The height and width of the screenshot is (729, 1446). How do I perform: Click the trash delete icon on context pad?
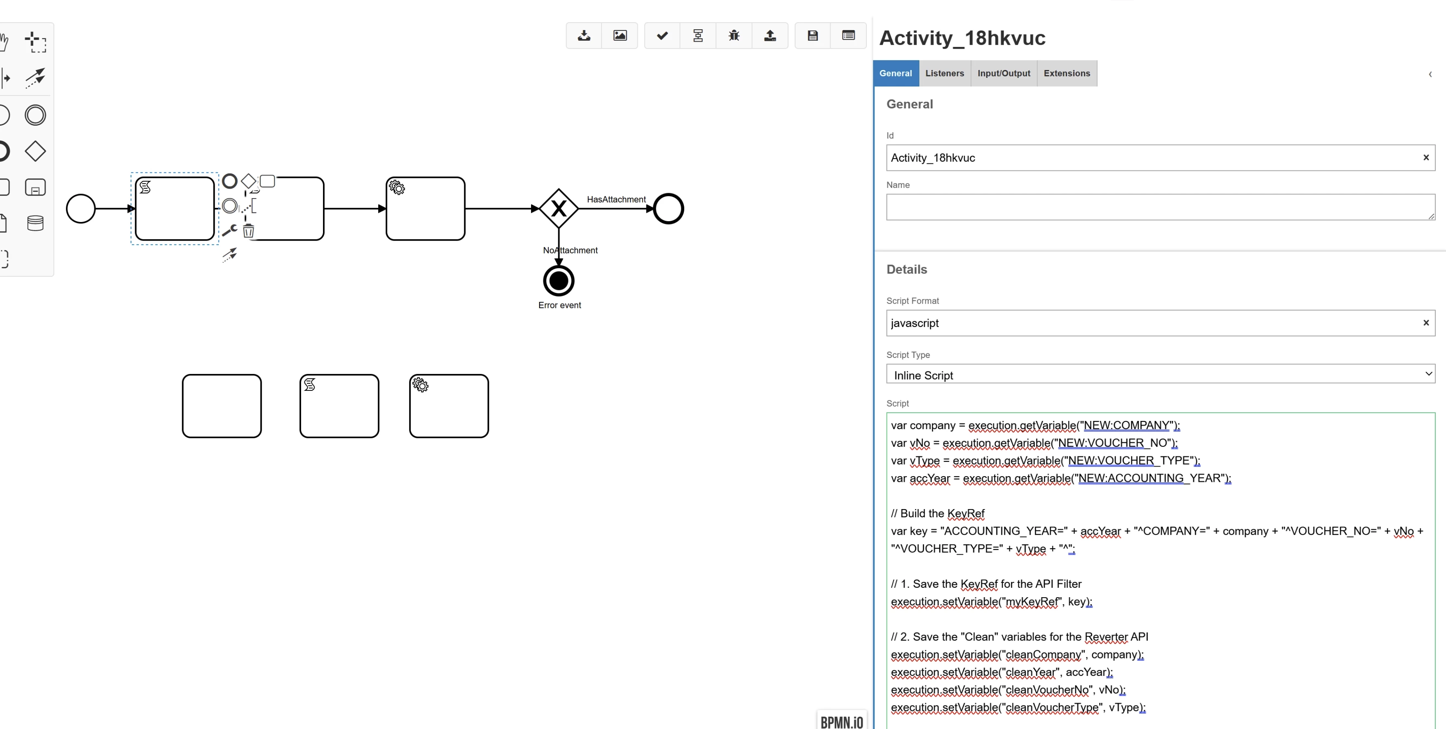249,231
